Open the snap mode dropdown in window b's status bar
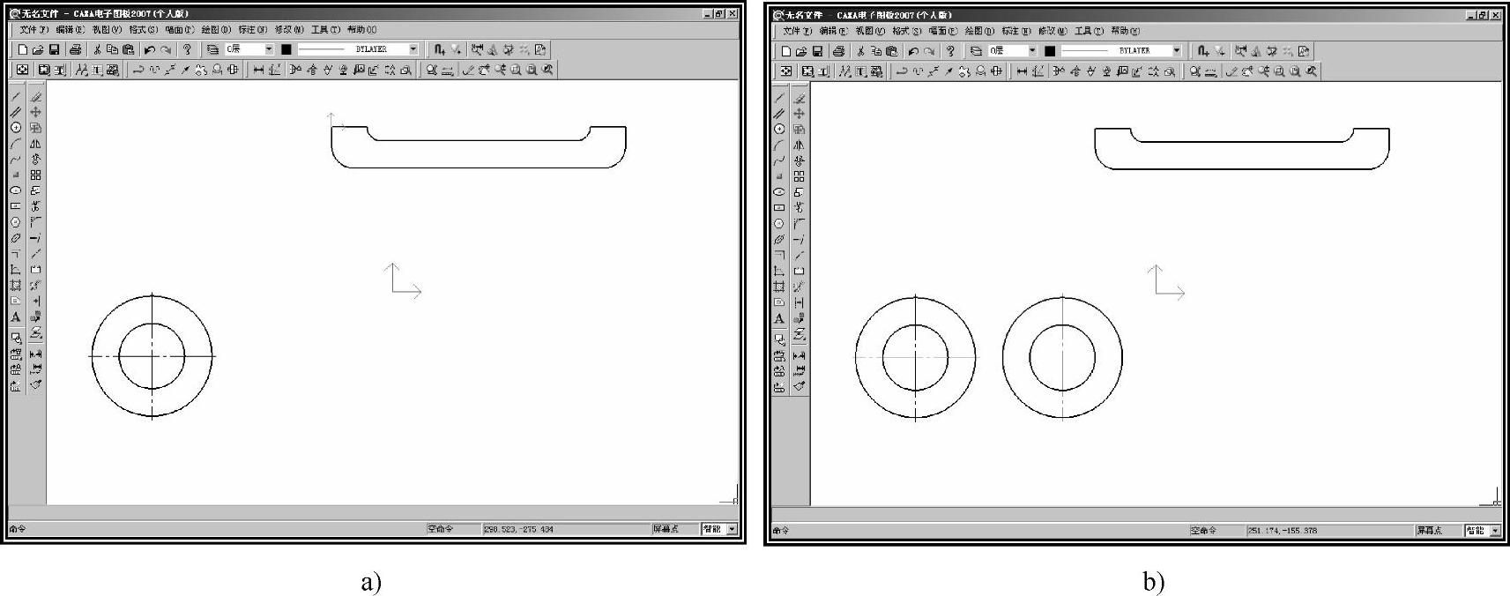 click(x=1495, y=531)
